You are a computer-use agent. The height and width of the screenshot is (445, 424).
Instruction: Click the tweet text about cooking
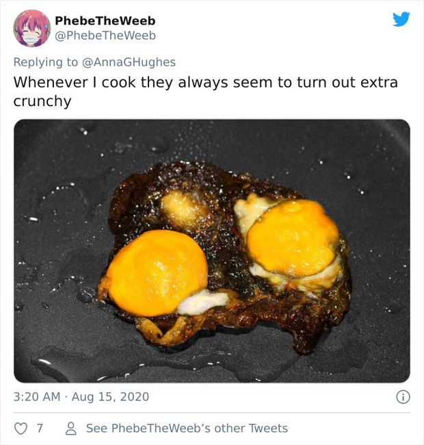point(205,82)
